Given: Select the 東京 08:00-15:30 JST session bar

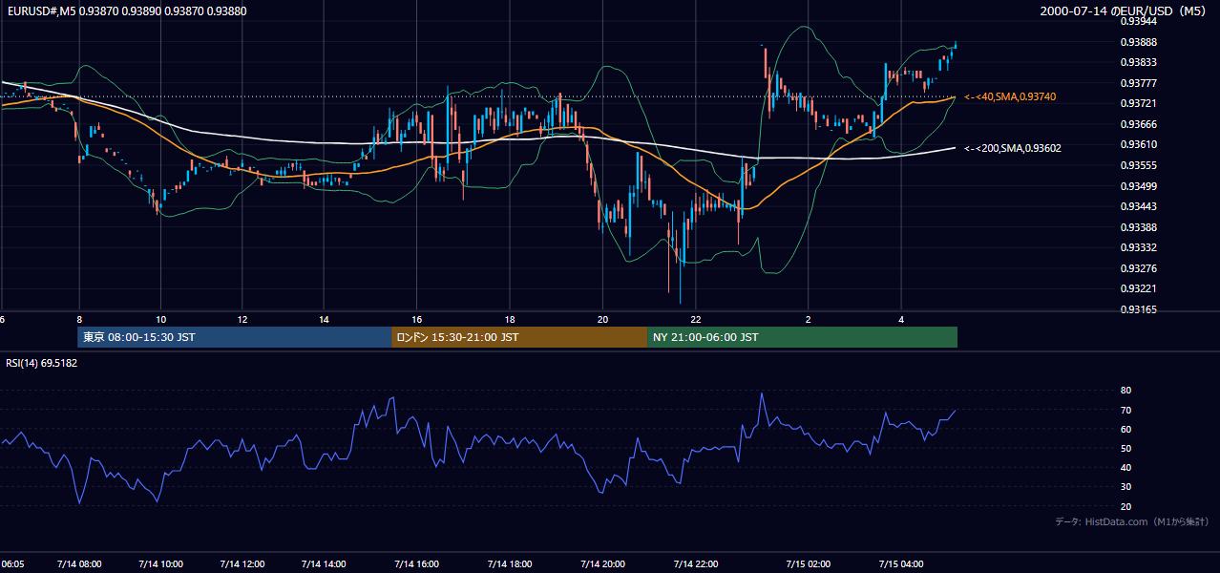Looking at the screenshot, I should point(235,337).
